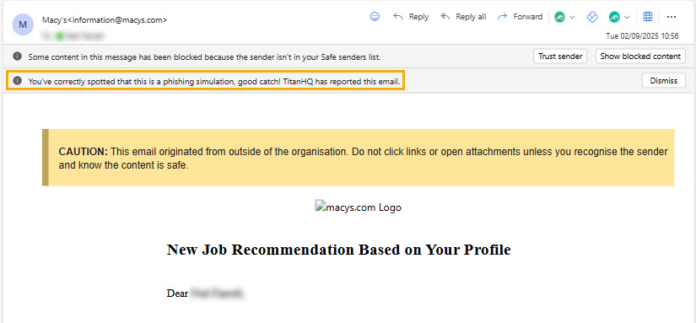696x323 pixels.
Task: Click the Trust sender button
Action: click(x=560, y=57)
